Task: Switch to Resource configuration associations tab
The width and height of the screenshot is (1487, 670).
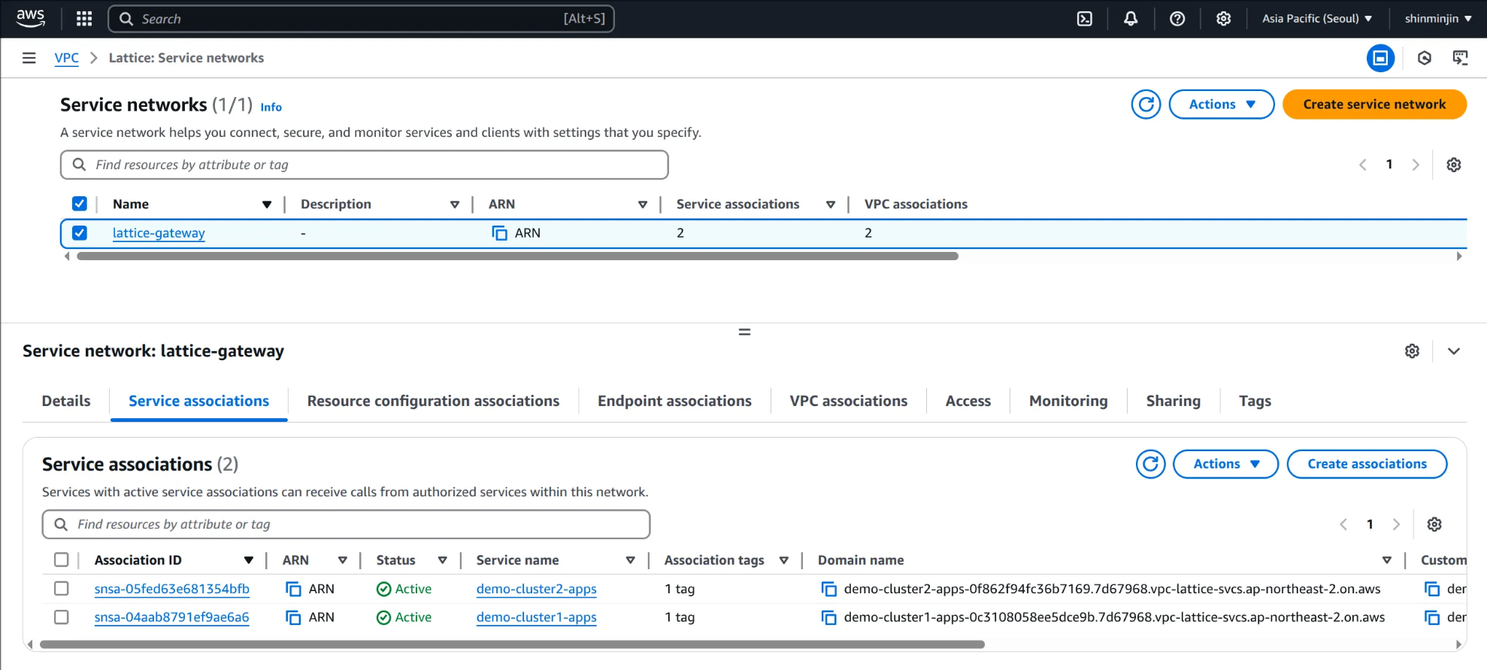Action: point(433,401)
